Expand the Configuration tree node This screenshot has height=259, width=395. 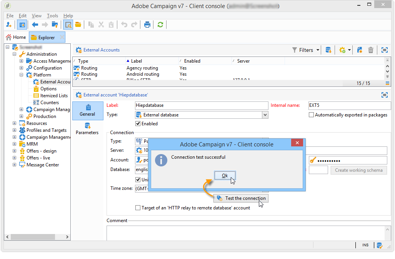point(22,68)
